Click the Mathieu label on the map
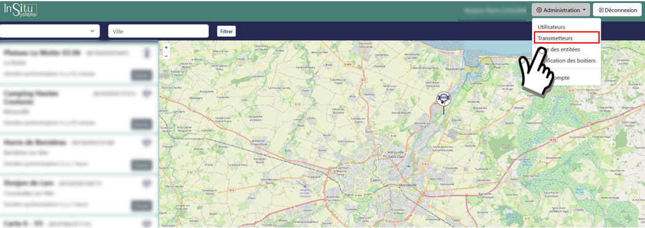 [371, 94]
